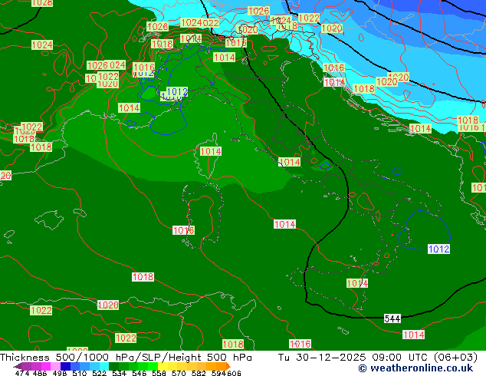Click the purple arrow start of the legend
Image resolution: width=486 pixels, height=376 pixels.
[18, 366]
